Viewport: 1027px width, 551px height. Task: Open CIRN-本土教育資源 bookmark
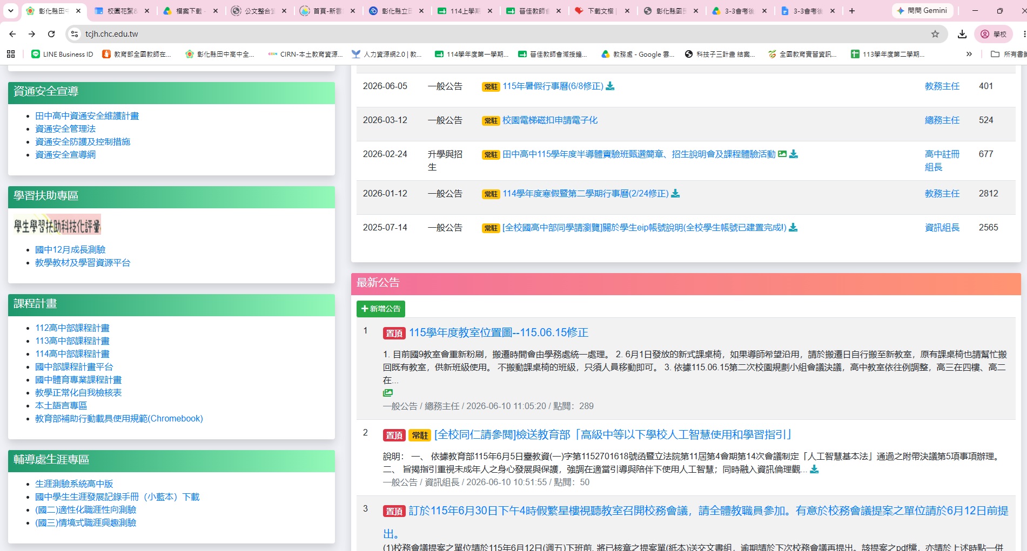306,54
